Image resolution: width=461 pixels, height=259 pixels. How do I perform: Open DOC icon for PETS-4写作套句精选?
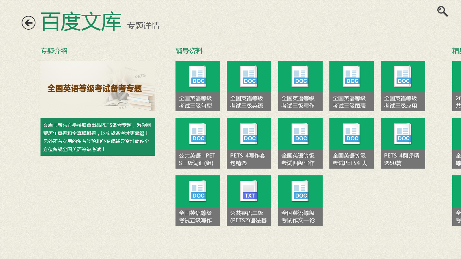tap(249, 134)
